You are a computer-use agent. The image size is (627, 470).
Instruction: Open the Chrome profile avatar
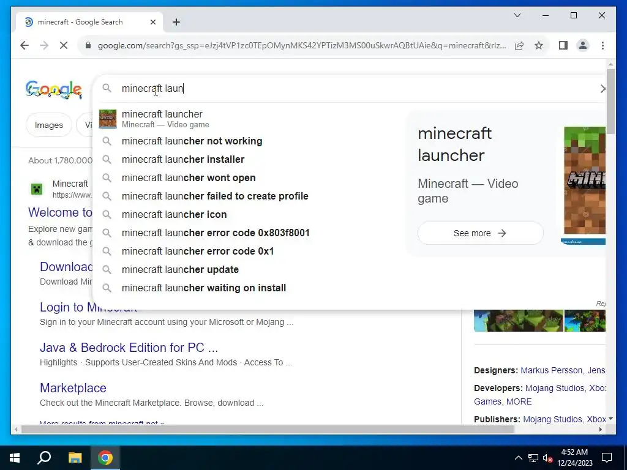(x=583, y=45)
